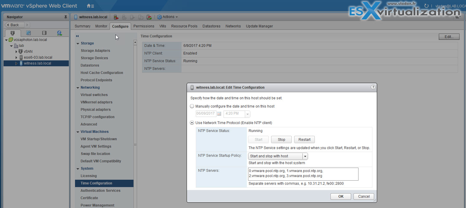Open the vSphere home menu icon

(90, 6)
